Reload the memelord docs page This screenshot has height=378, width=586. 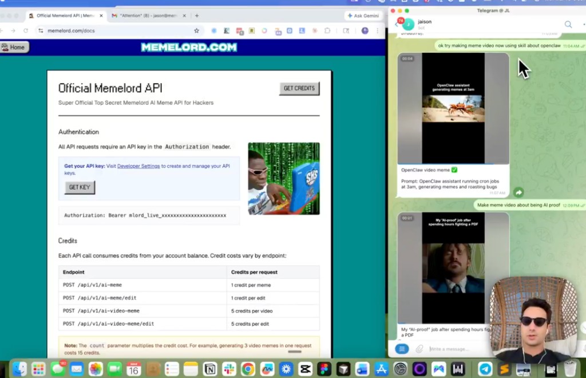click(26, 30)
